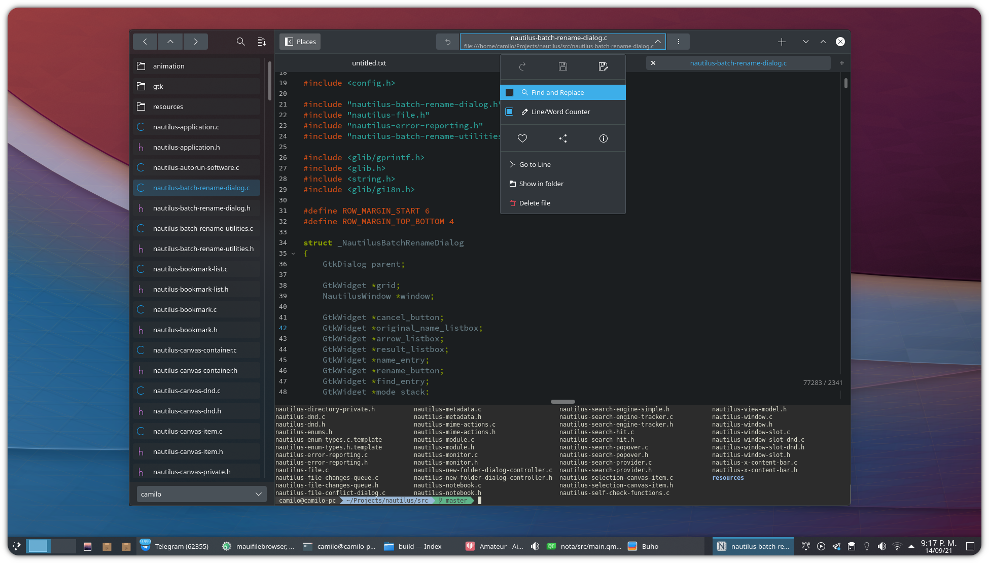Click the share icon in menu
The width and height of the screenshot is (989, 563).
(x=563, y=138)
